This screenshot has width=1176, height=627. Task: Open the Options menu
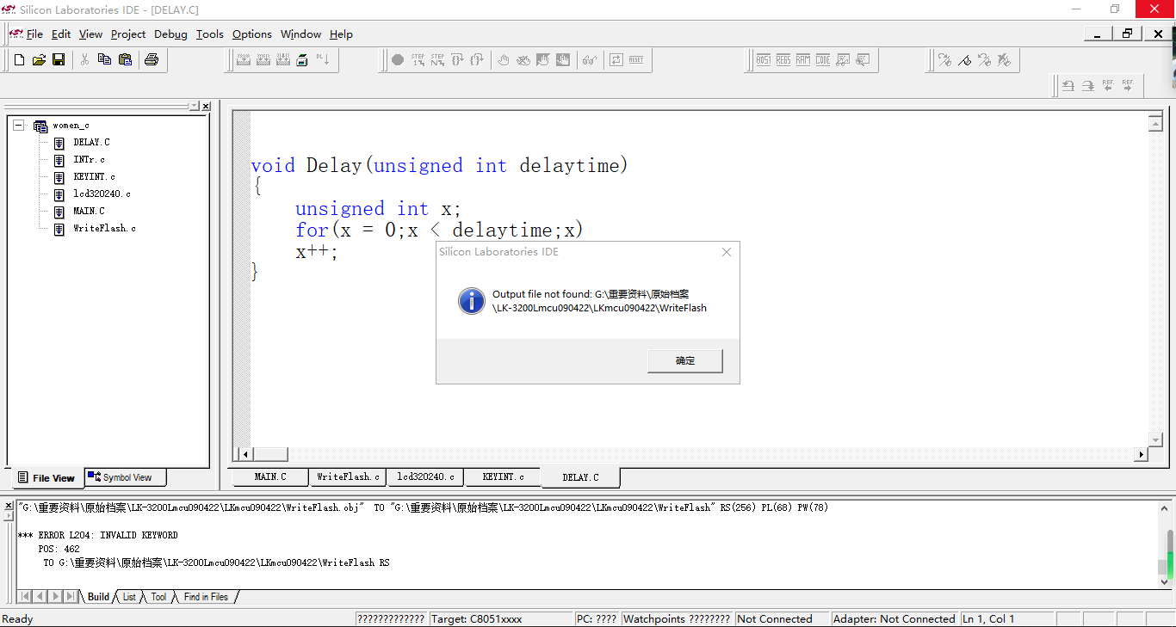click(252, 34)
